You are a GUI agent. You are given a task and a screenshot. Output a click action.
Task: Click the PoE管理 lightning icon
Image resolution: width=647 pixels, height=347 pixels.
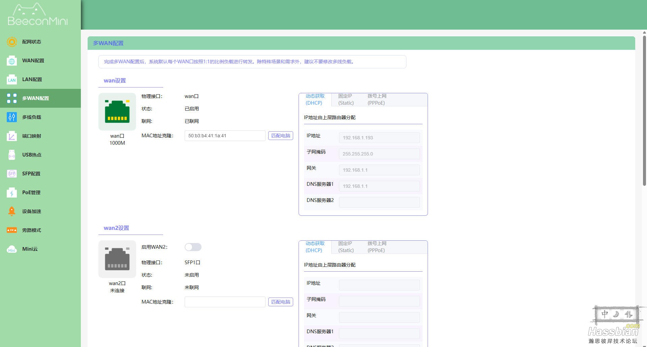pyautogui.click(x=12, y=193)
